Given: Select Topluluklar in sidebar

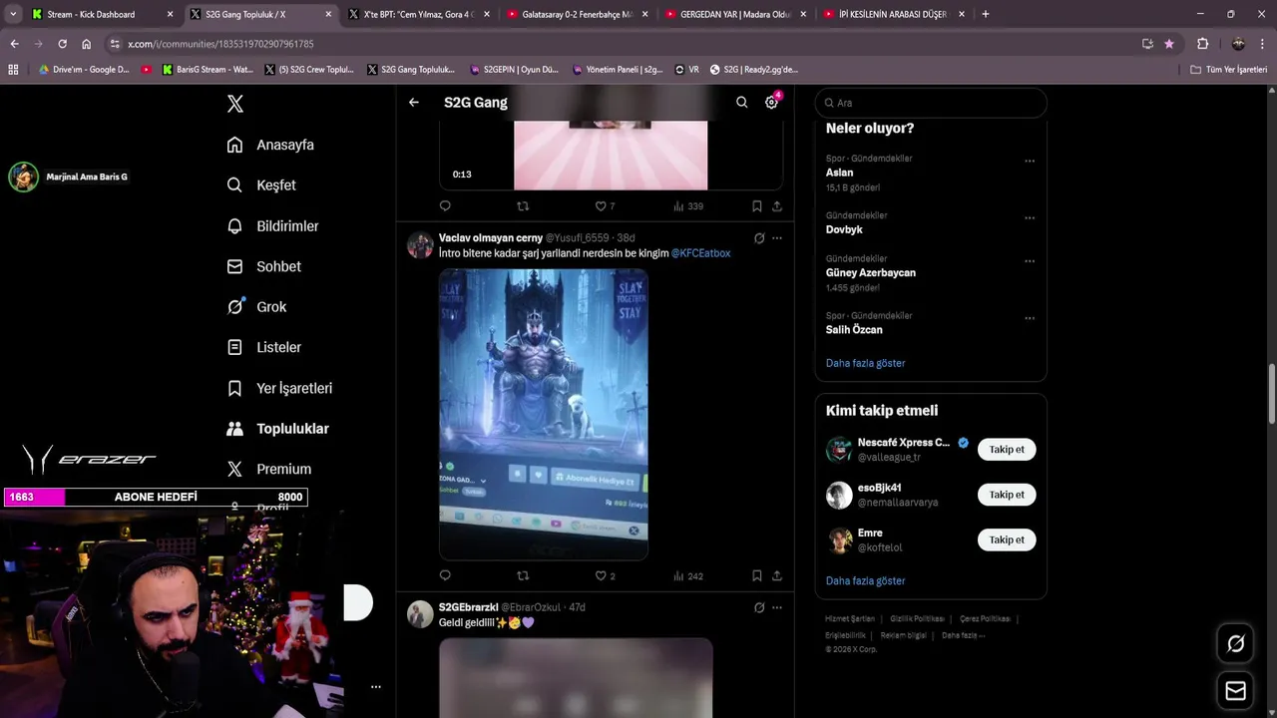Looking at the screenshot, I should point(277,429).
